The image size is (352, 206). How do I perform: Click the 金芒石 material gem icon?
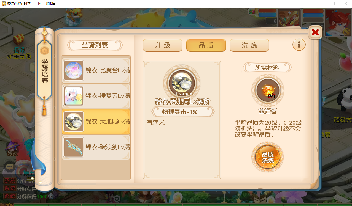268,90
